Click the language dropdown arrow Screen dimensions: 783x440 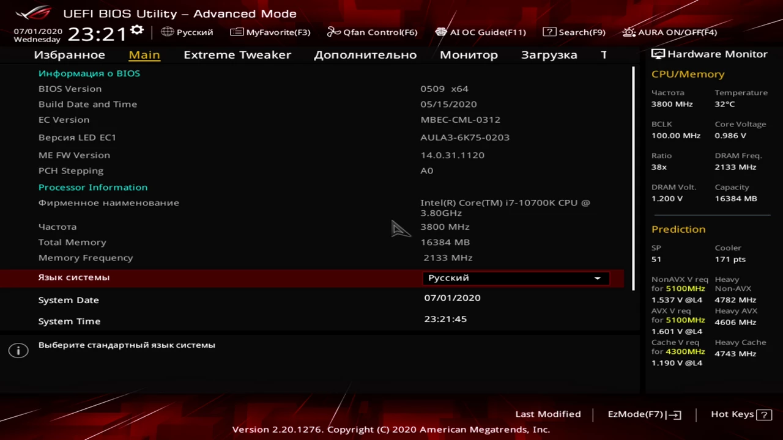coord(598,278)
